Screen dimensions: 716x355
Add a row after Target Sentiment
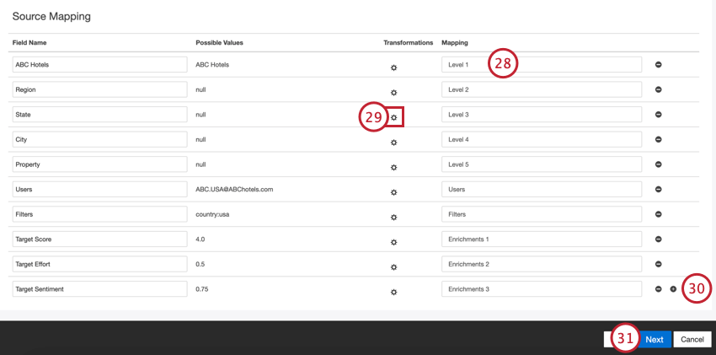click(x=673, y=288)
